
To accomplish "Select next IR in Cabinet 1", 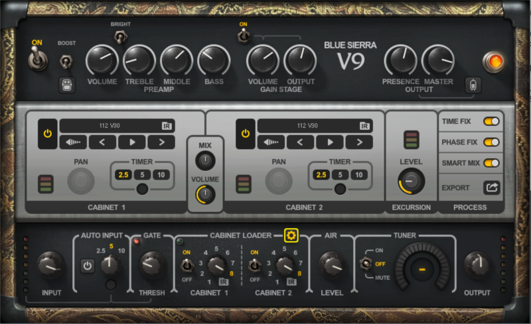I will click(x=161, y=142).
